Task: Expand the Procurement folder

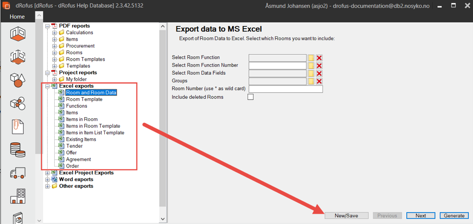Action: [54, 46]
